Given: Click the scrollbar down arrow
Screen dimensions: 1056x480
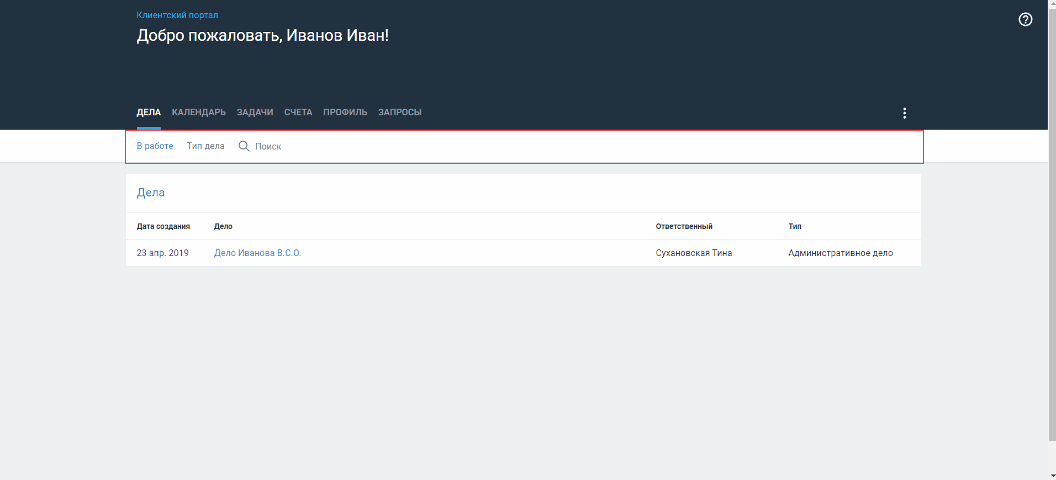Looking at the screenshot, I should [x=1052, y=476].
